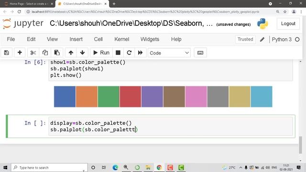Click the orange palette swatch
The height and width of the screenshot is (172, 306).
87,97
